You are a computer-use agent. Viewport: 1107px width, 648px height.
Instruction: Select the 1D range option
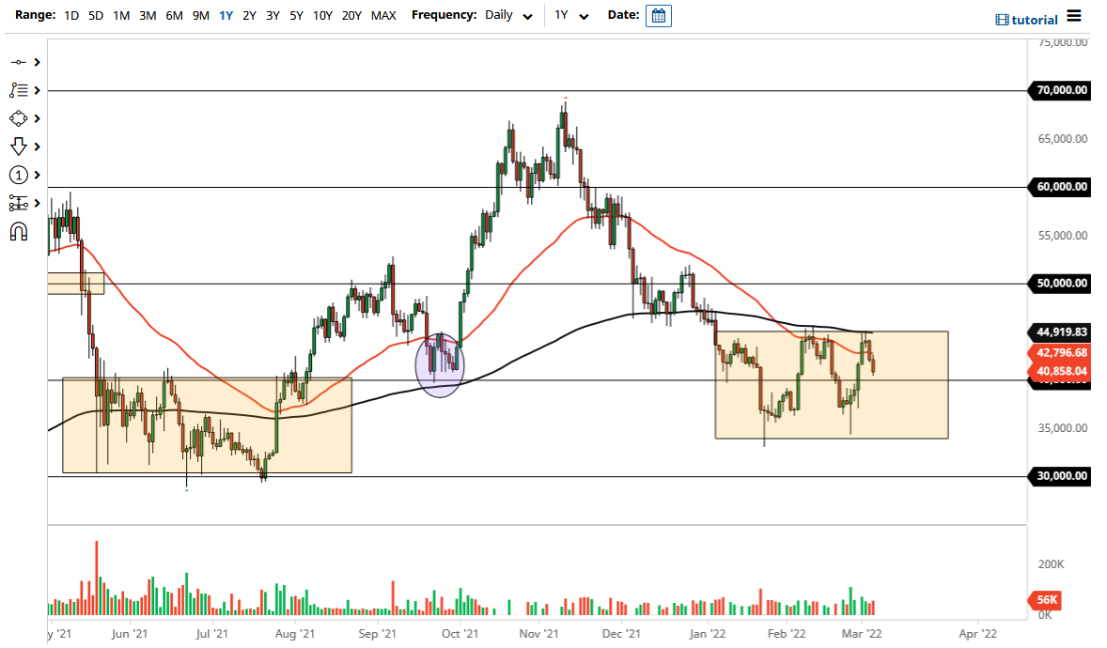click(x=70, y=15)
